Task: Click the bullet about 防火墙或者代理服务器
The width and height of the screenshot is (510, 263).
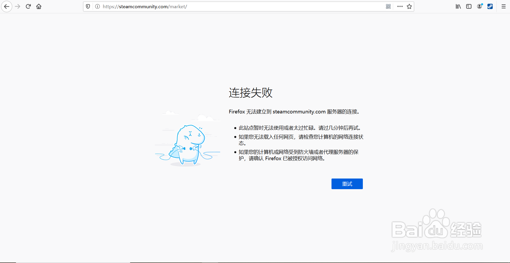Action: tap(299, 155)
